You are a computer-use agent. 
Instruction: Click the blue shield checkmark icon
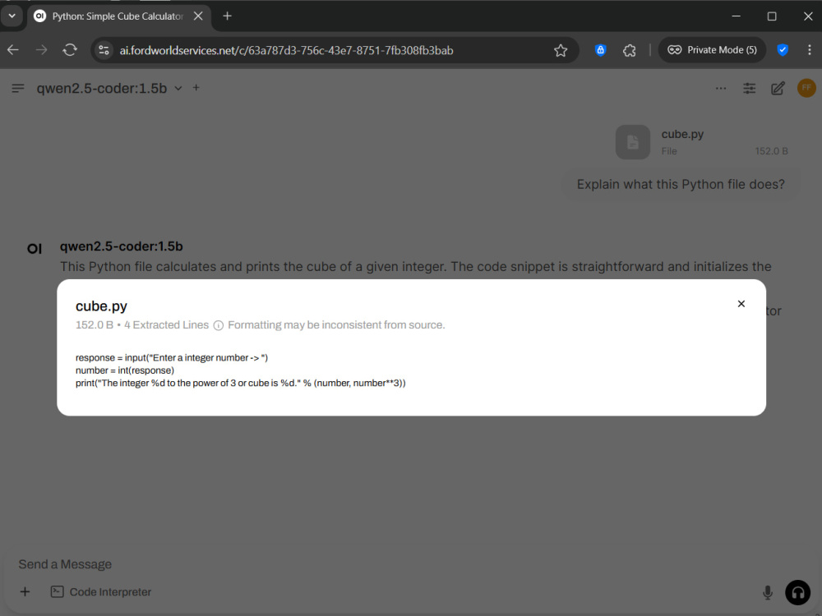[x=783, y=50]
